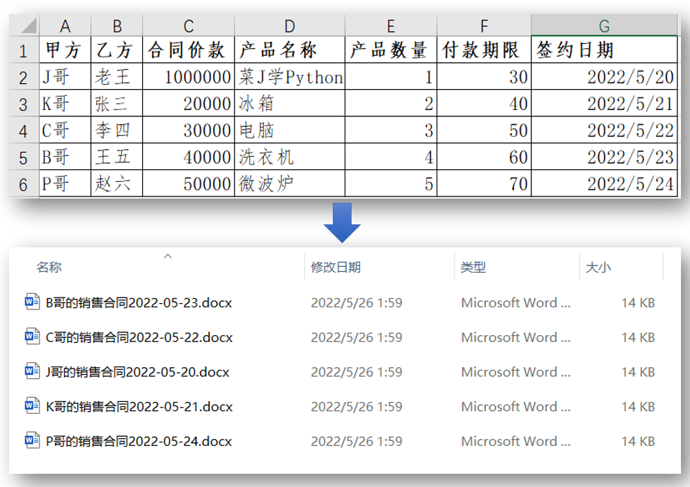Screen dimensions: 690x487
Task: Select row 4 header in spreadsheet
Action: (23, 131)
